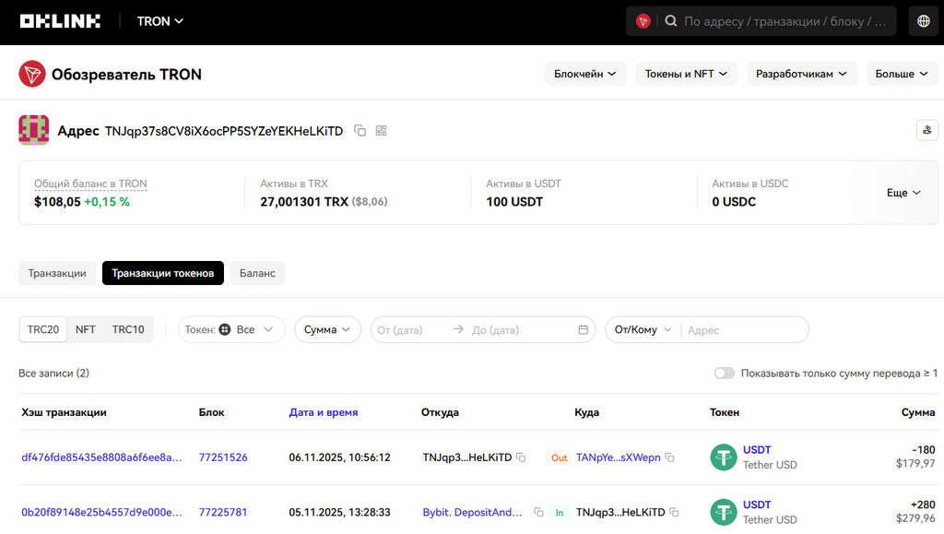Open transaction hash df476fde85435e8808a6f6ee8a...
The height and width of the screenshot is (534, 944).
click(x=101, y=457)
